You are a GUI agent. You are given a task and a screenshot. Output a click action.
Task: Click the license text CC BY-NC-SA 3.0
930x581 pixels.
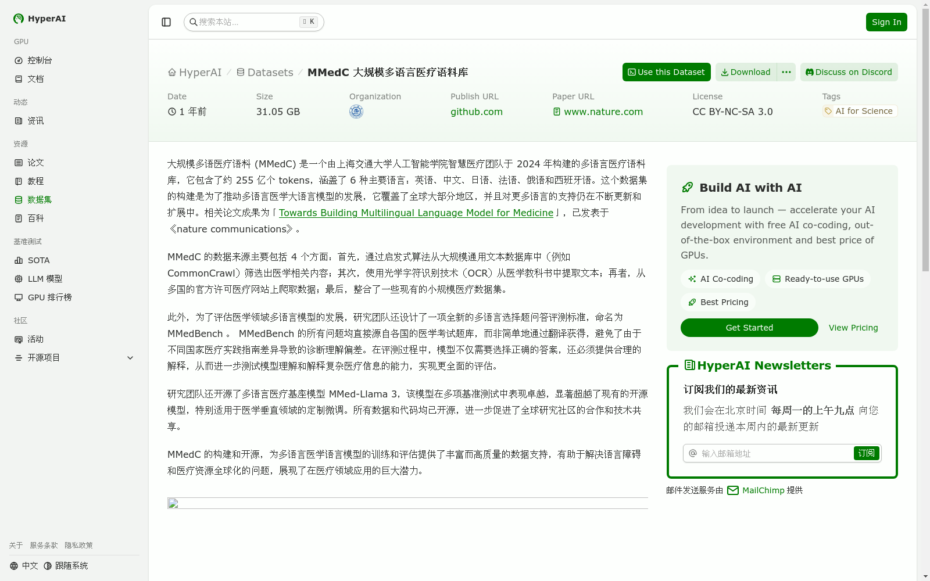(732, 112)
